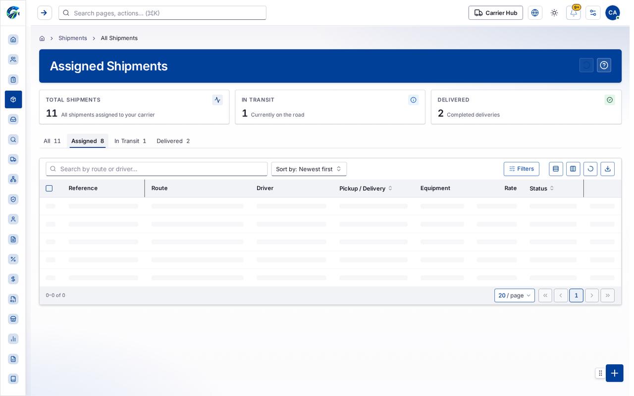Select the highlighted package shipments sidebar icon
Viewport: 634px width, 396px height.
pos(13,99)
